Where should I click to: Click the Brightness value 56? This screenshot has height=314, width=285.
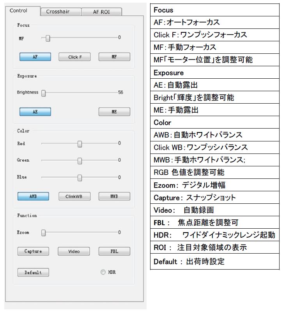click(x=120, y=92)
